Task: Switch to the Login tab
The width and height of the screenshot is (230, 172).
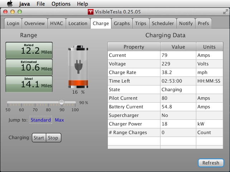Action: 13,23
